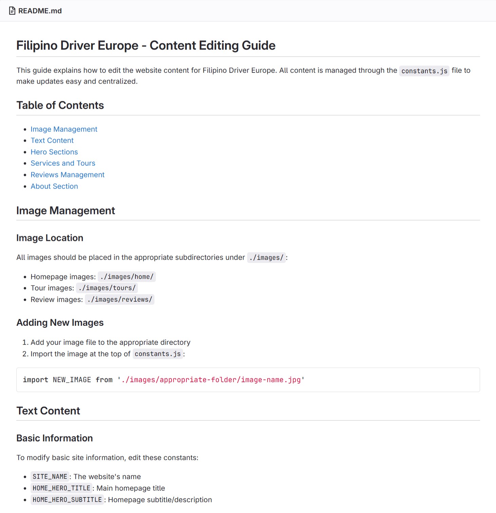The height and width of the screenshot is (513, 496).
Task: Click the HOME_HERO_SUBTITLE constant code label
Action: pos(67,500)
